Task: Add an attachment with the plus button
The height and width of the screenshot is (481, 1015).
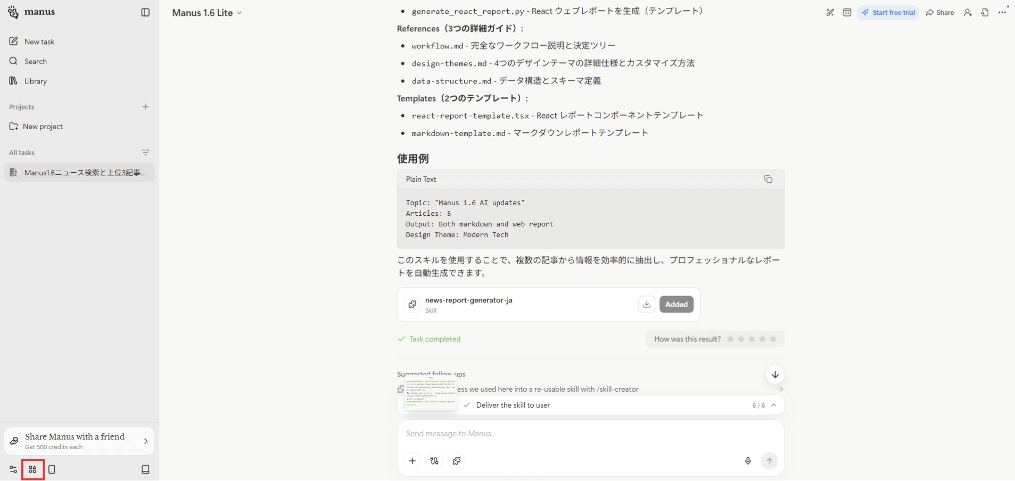Action: 412,461
